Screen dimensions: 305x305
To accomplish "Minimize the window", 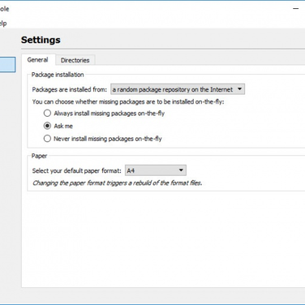I will [x=296, y=9].
